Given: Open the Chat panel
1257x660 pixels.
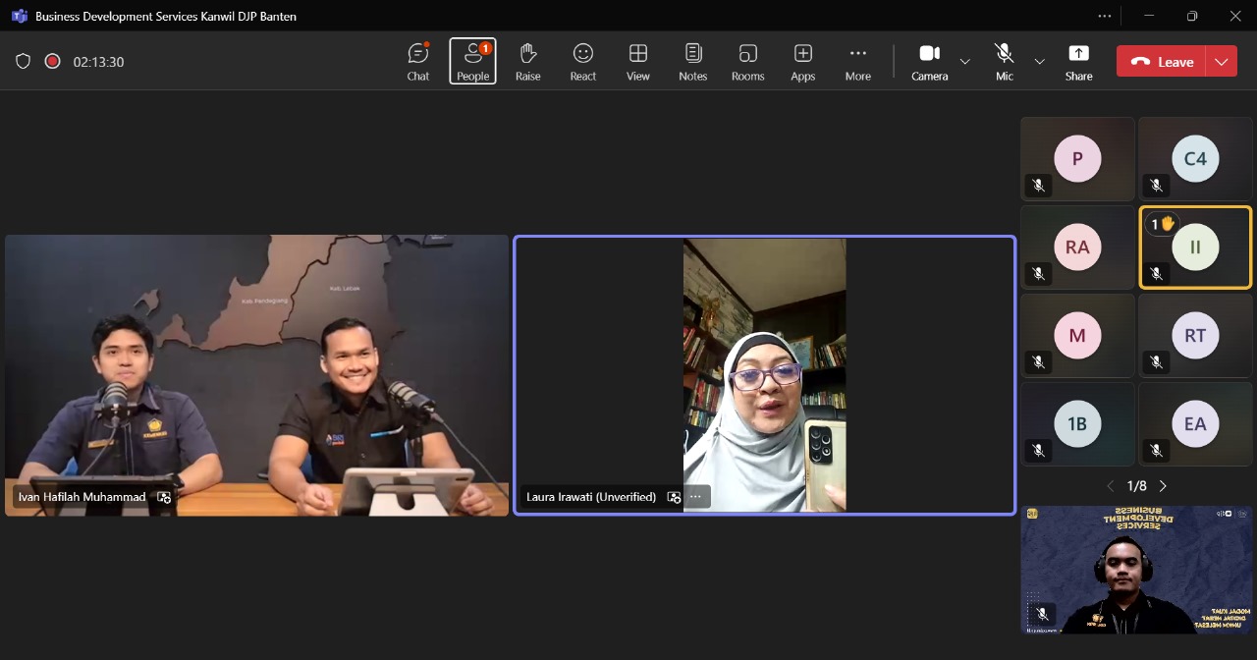Looking at the screenshot, I should 418,61.
